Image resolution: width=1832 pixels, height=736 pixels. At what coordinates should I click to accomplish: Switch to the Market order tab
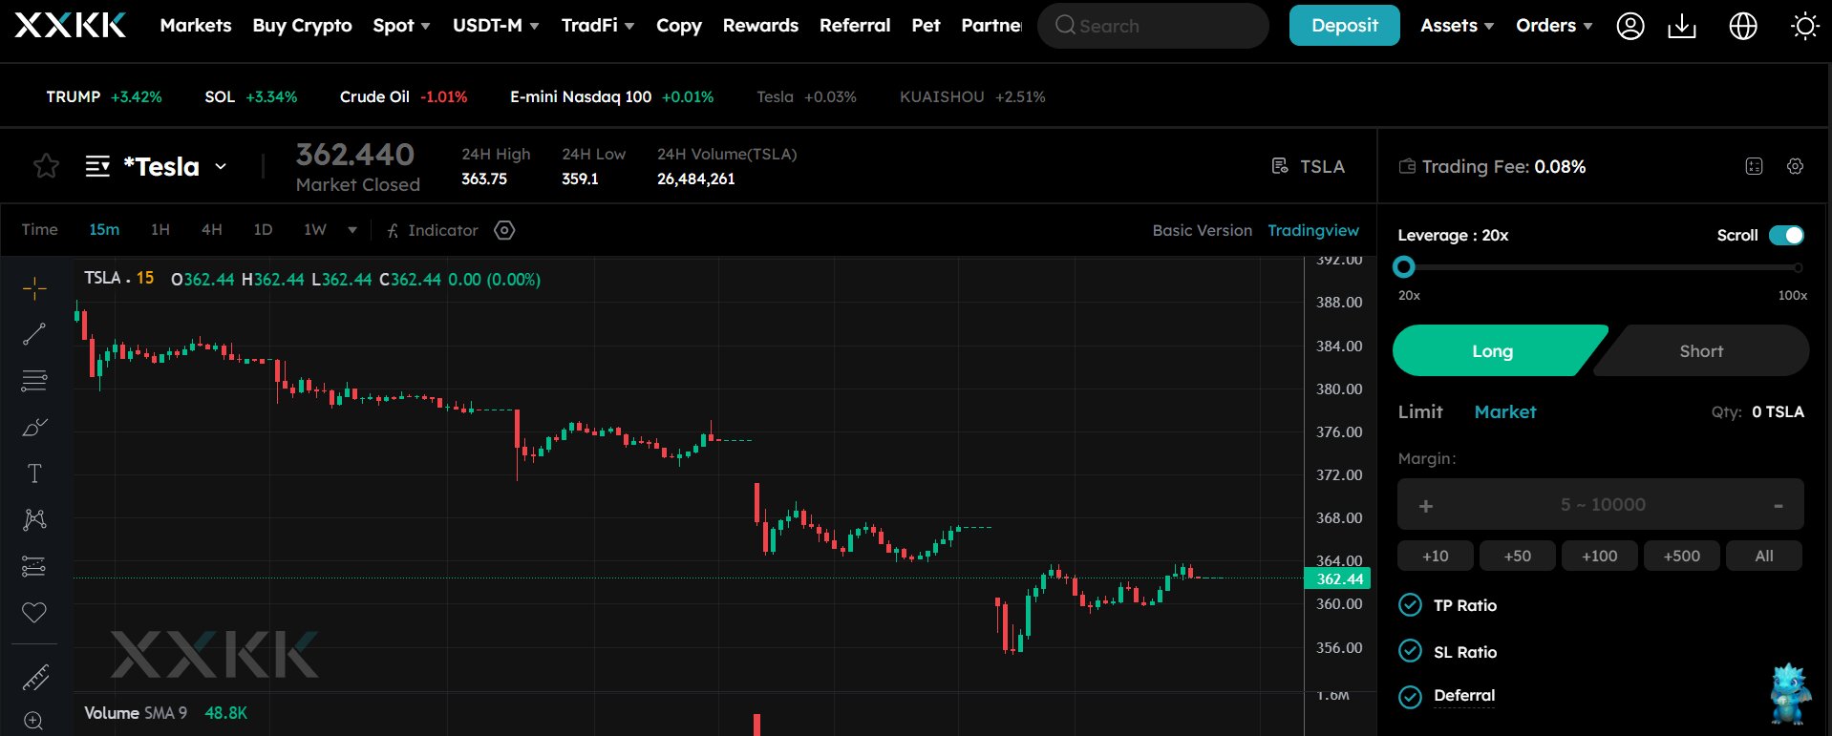pos(1505,411)
